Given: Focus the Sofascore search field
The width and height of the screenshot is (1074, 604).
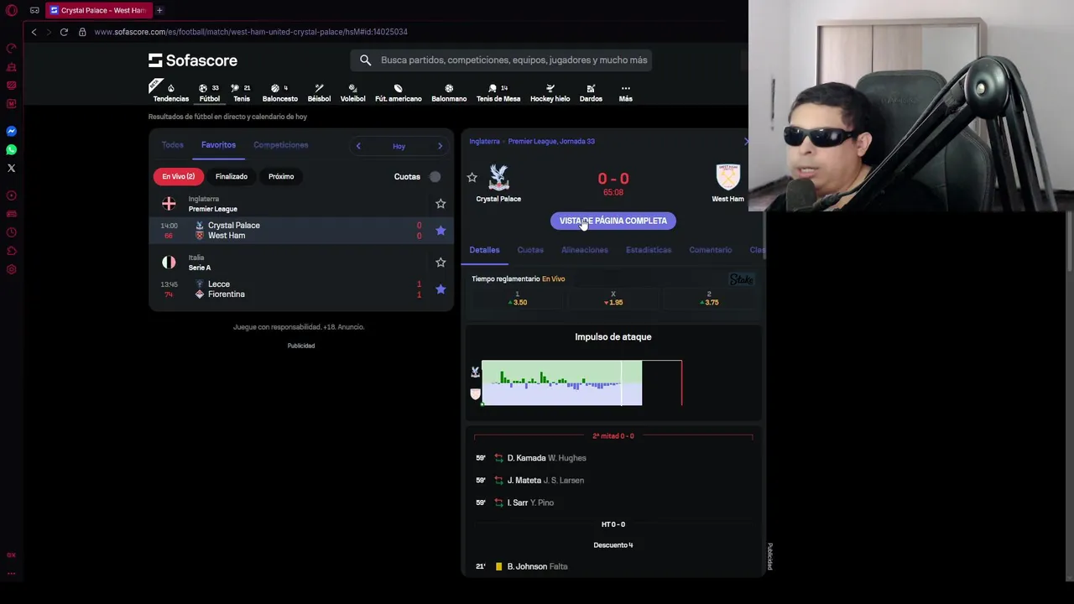Looking at the screenshot, I should click(x=514, y=60).
